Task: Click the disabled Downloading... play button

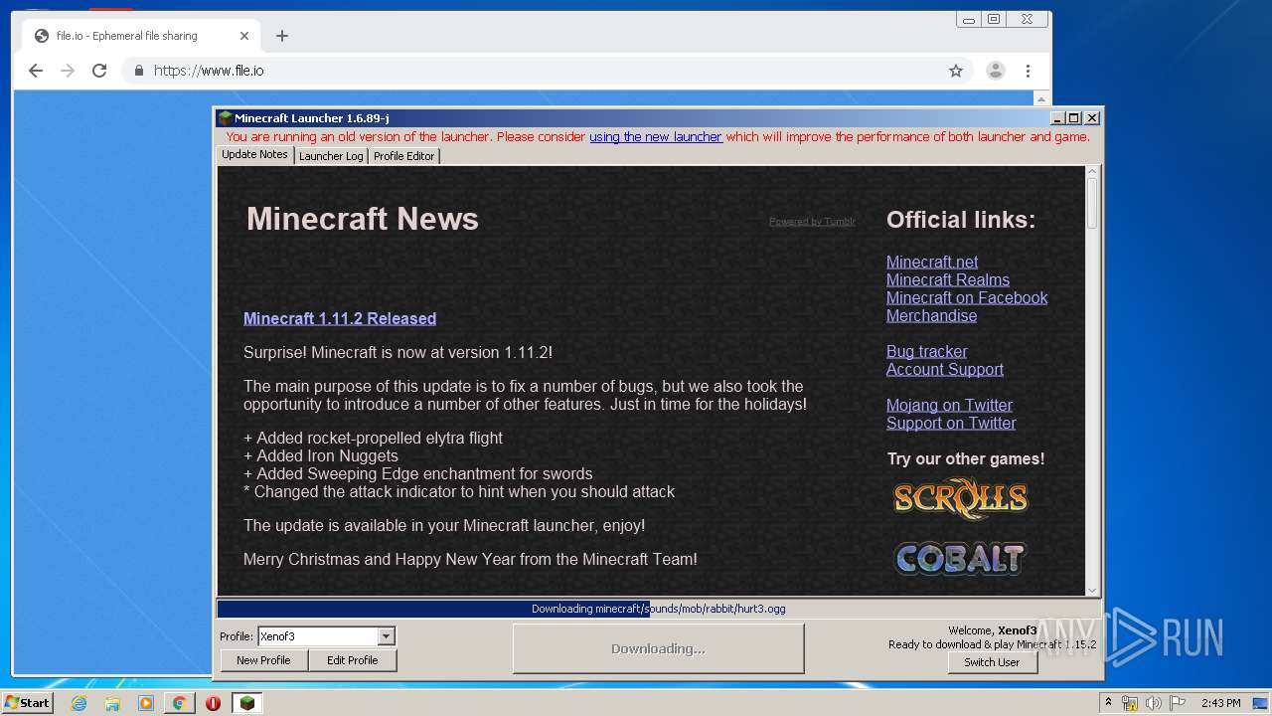Action: (658, 648)
